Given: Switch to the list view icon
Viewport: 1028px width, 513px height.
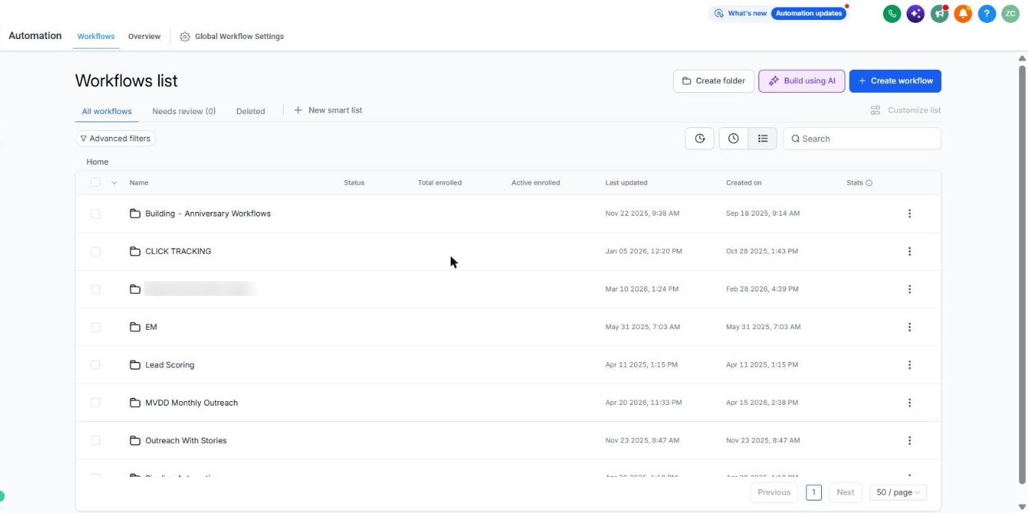Looking at the screenshot, I should (763, 138).
